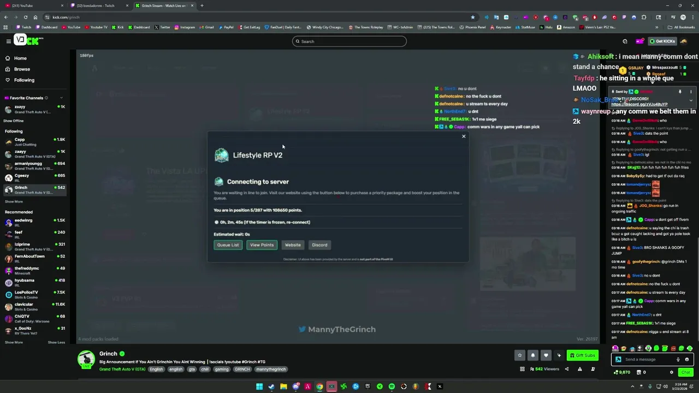Click the Discord button in dialog

(319, 245)
